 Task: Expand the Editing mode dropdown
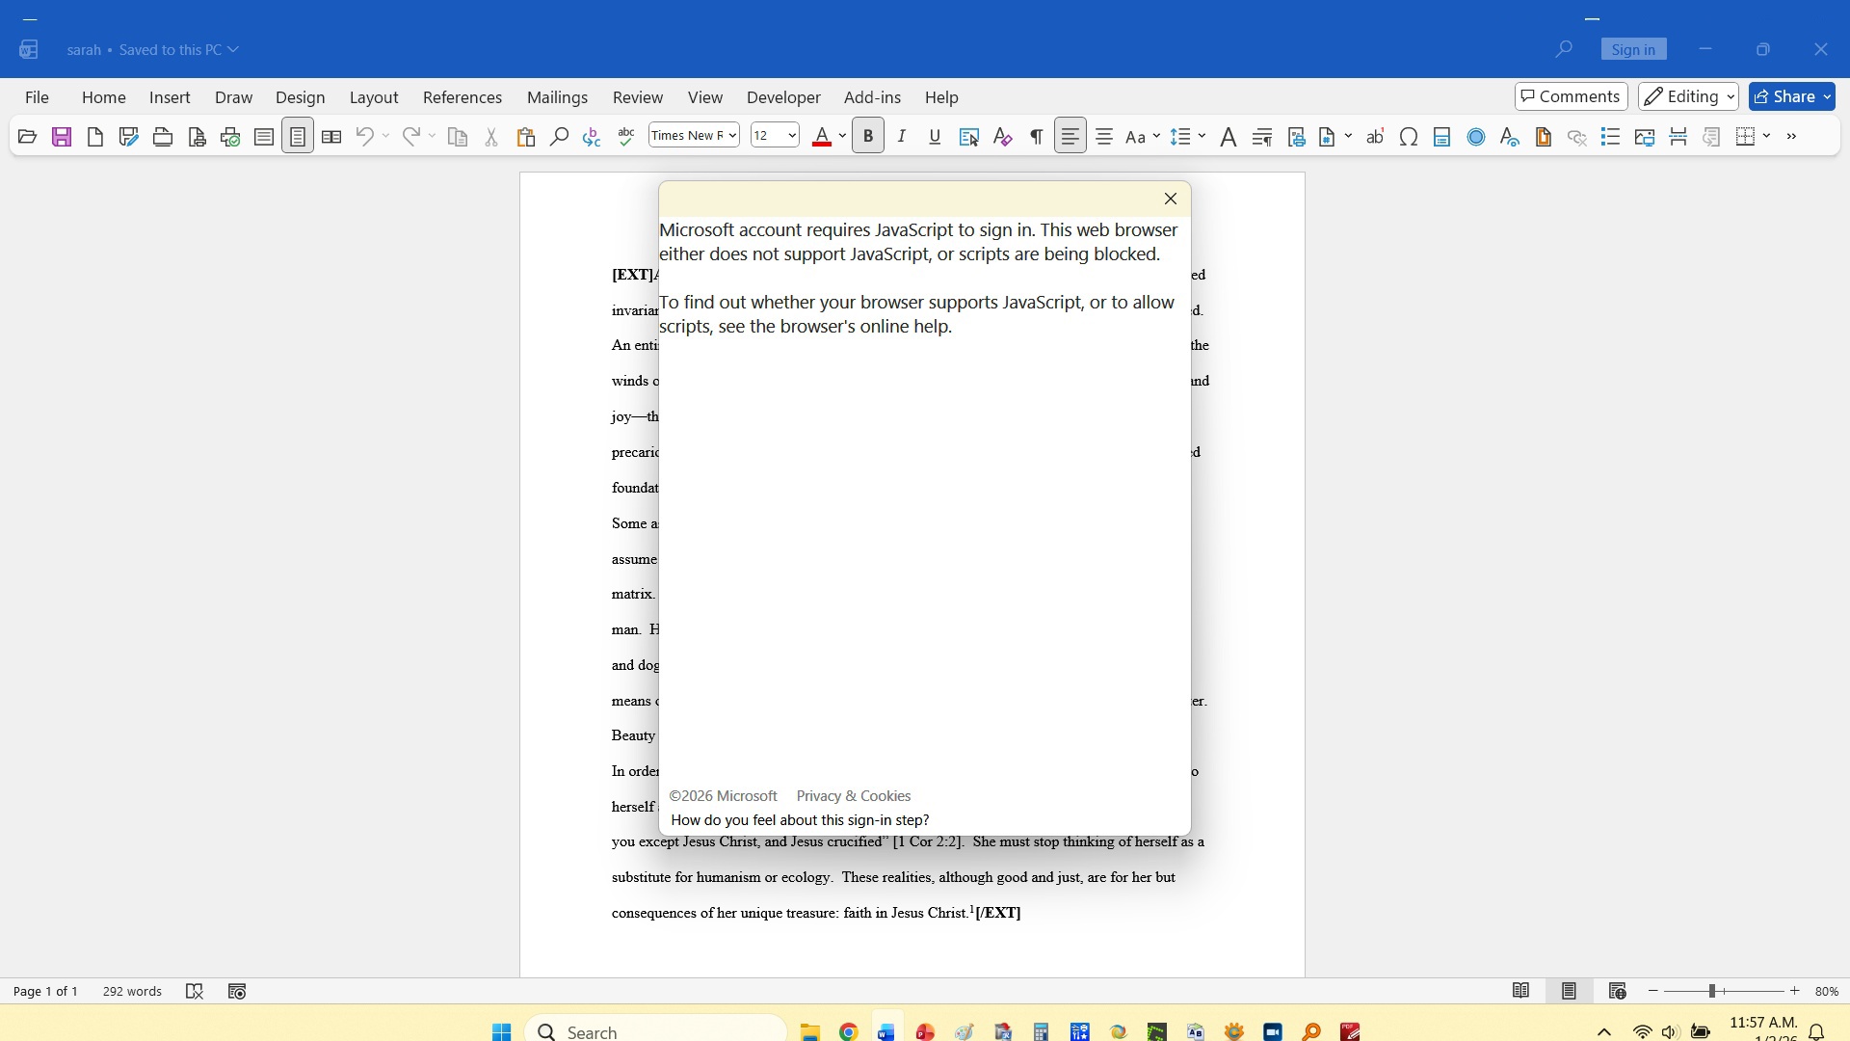pos(1688,96)
